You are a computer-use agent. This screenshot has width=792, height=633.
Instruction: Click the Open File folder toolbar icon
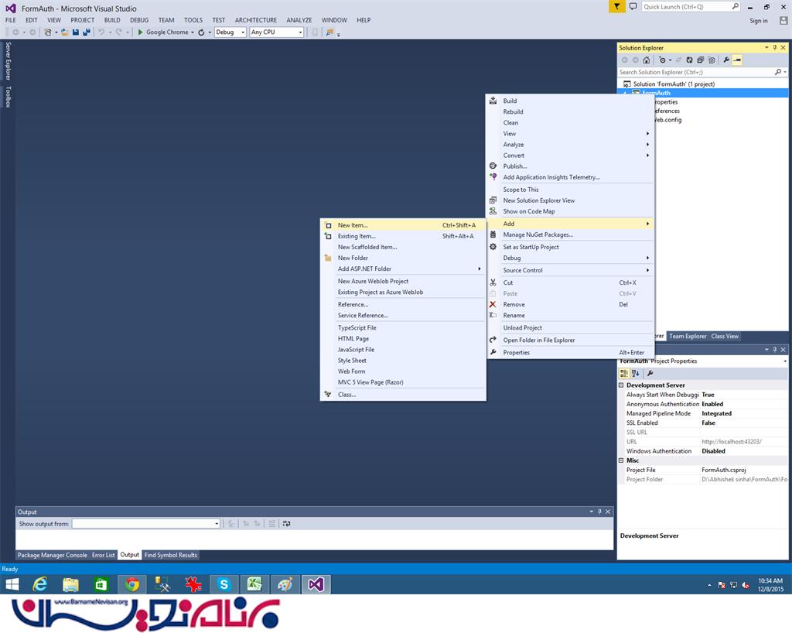click(x=65, y=33)
